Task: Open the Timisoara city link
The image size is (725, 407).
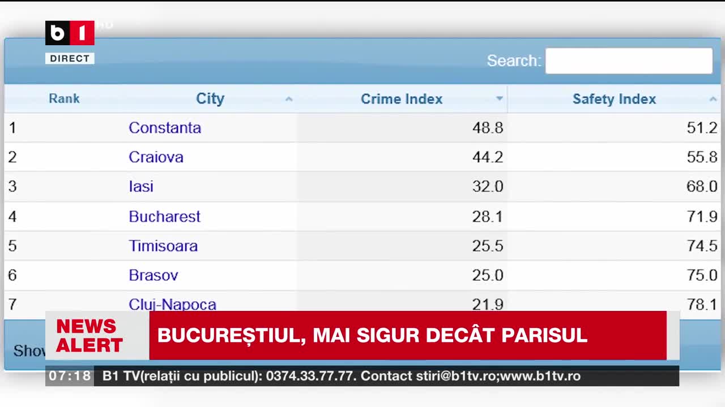Action: [x=163, y=246]
